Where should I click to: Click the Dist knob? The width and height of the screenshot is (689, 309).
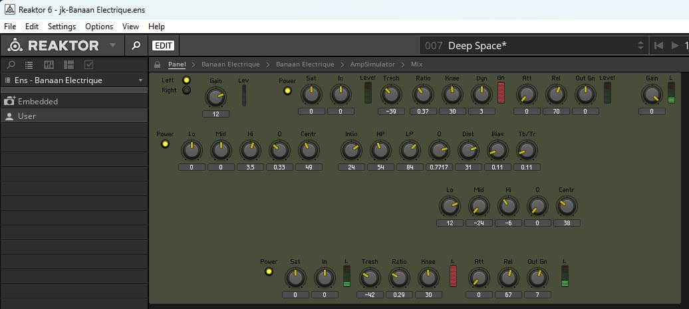468,150
